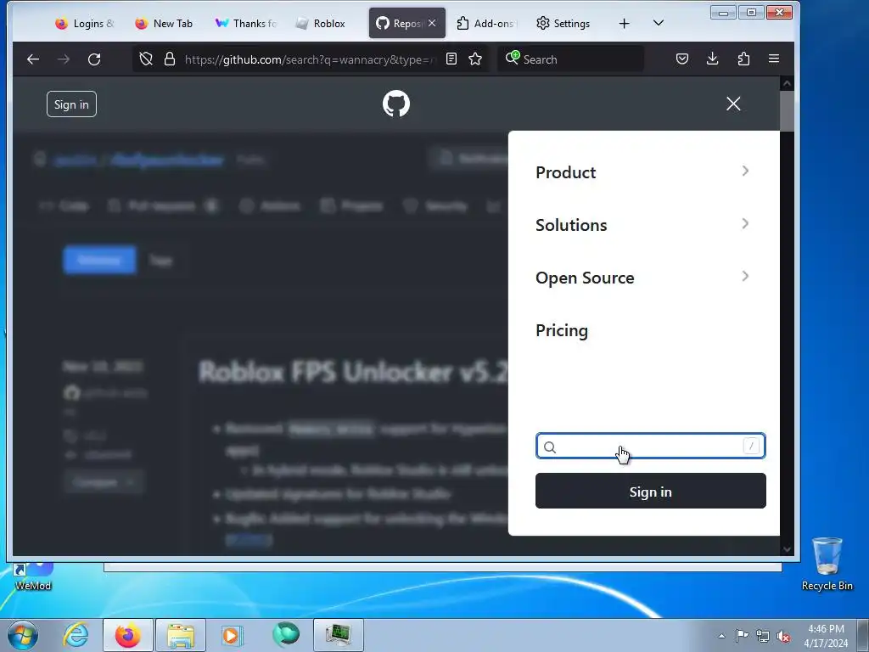Bookmark this page with the star icon
Image resolution: width=869 pixels, height=652 pixels.
(475, 59)
